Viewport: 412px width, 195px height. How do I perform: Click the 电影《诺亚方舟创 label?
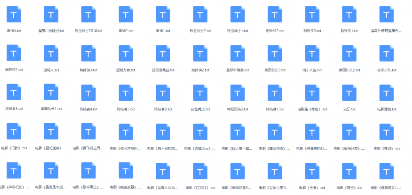[126, 148]
